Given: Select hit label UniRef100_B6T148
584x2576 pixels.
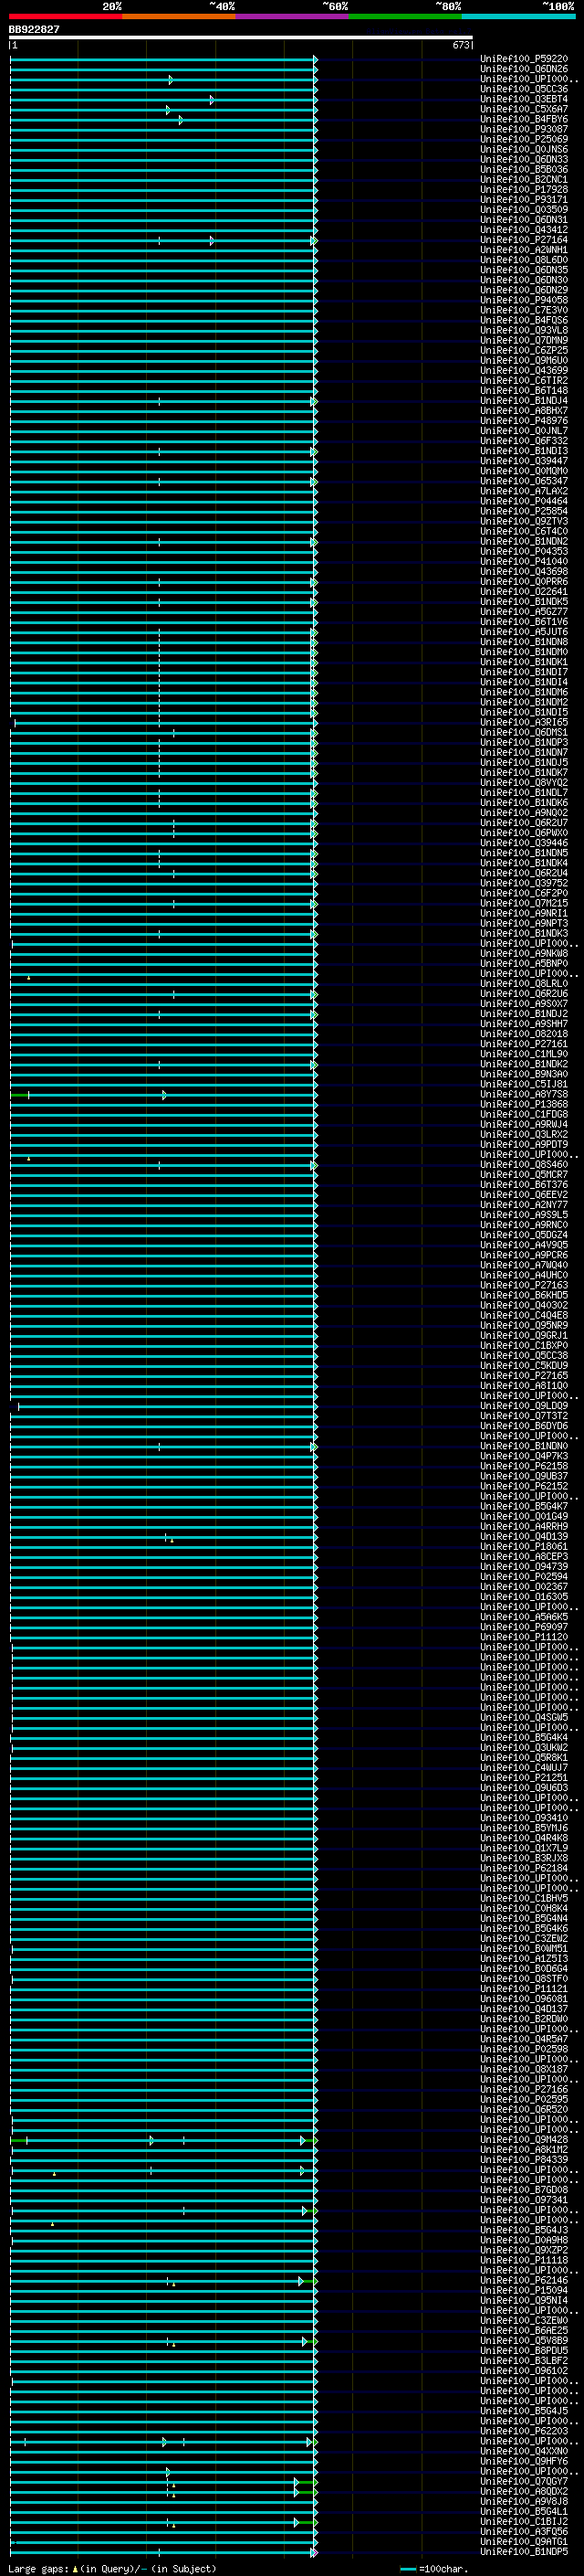Looking at the screenshot, I should [x=524, y=391].
